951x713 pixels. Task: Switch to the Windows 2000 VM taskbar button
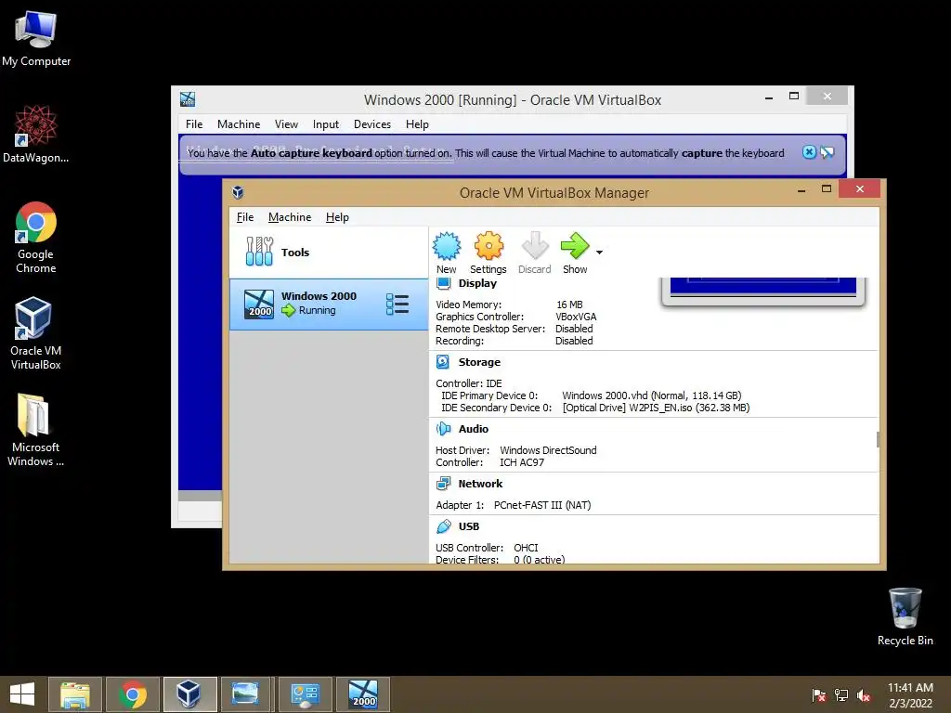[x=363, y=694]
